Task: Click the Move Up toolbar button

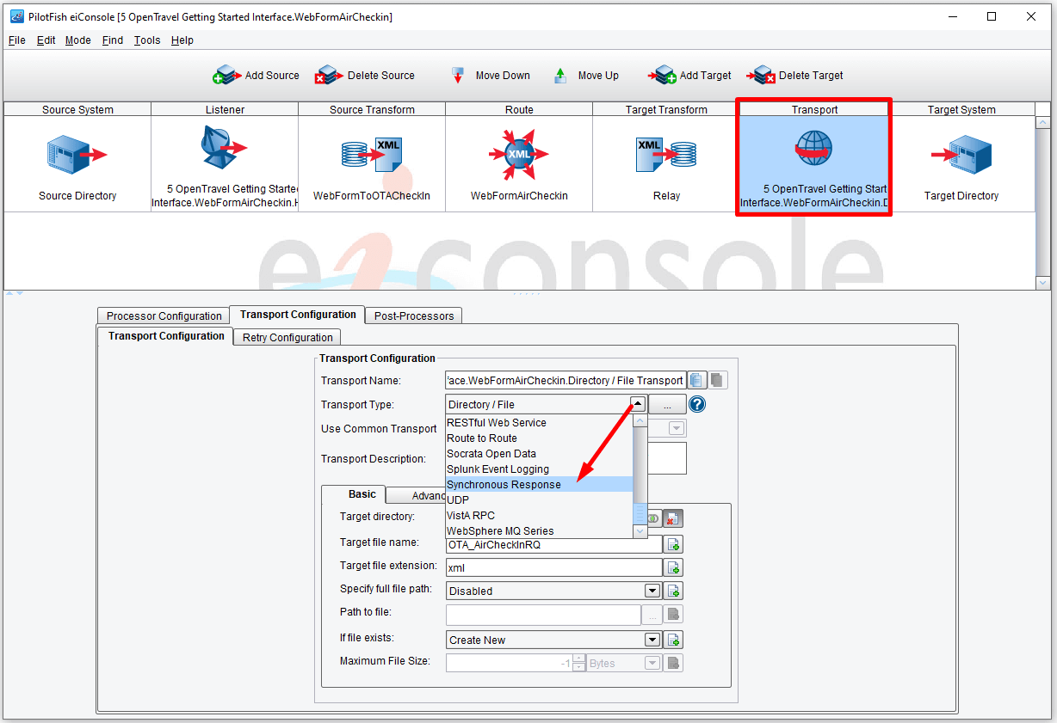Action: 586,76
